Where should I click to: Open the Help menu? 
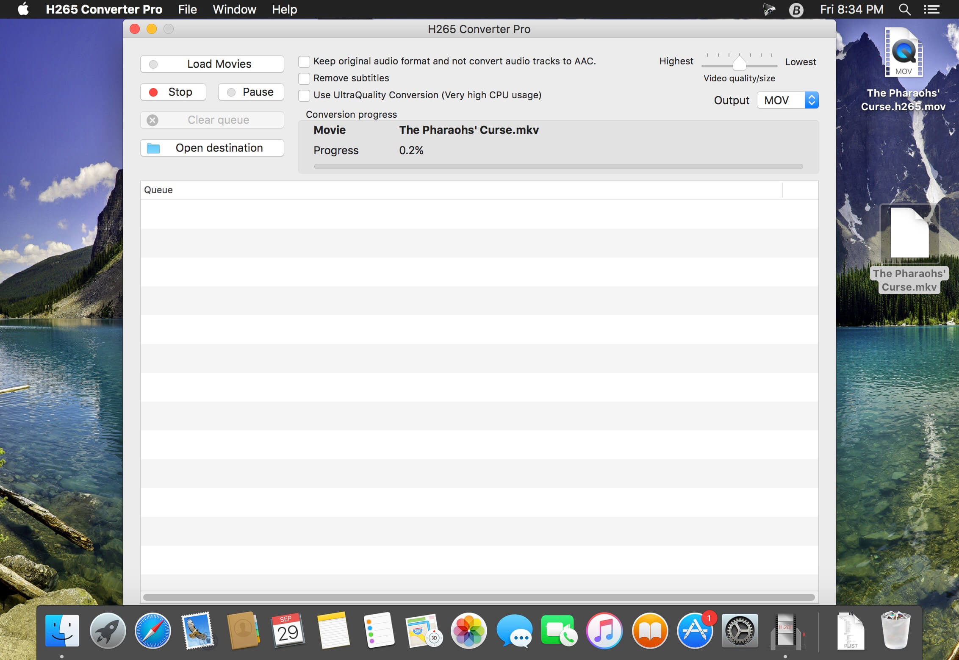pos(284,9)
